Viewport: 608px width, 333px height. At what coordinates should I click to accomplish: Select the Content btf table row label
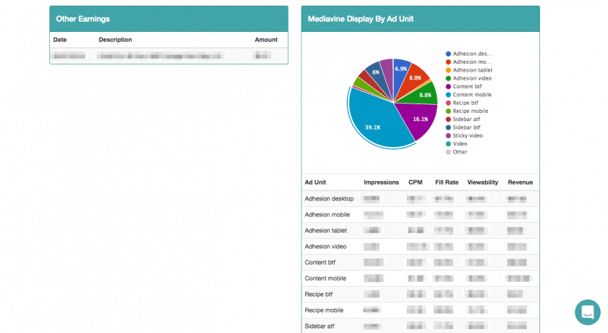pyautogui.click(x=320, y=262)
